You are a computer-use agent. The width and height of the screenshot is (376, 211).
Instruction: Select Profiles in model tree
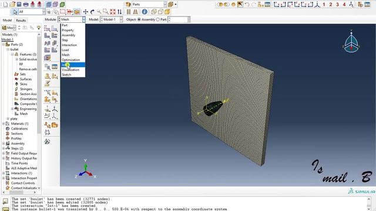click(16, 138)
